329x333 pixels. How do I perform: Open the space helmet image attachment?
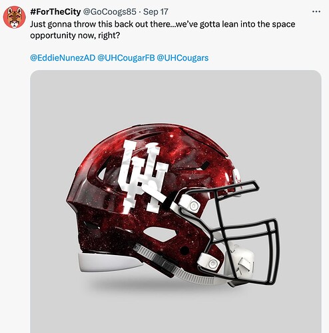[176, 202]
